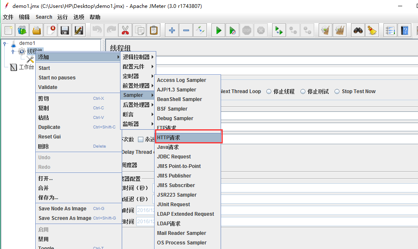Viewport: 418px width, 249px height.
Task: Click Validate in the context menu
Action: coord(78,87)
